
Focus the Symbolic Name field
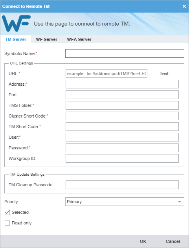(125, 53)
